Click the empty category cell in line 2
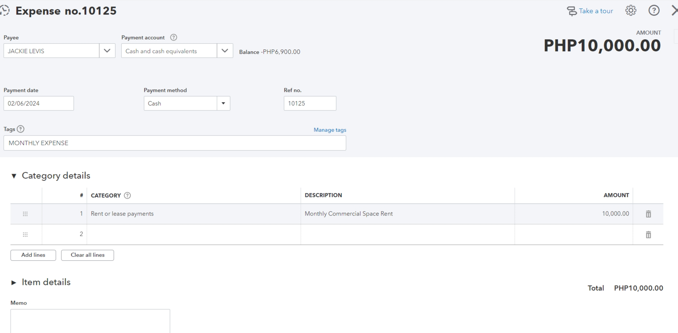The image size is (678, 333). coord(194,234)
